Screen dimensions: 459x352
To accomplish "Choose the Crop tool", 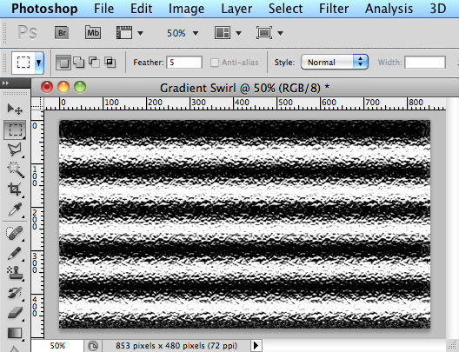I will [x=15, y=189].
